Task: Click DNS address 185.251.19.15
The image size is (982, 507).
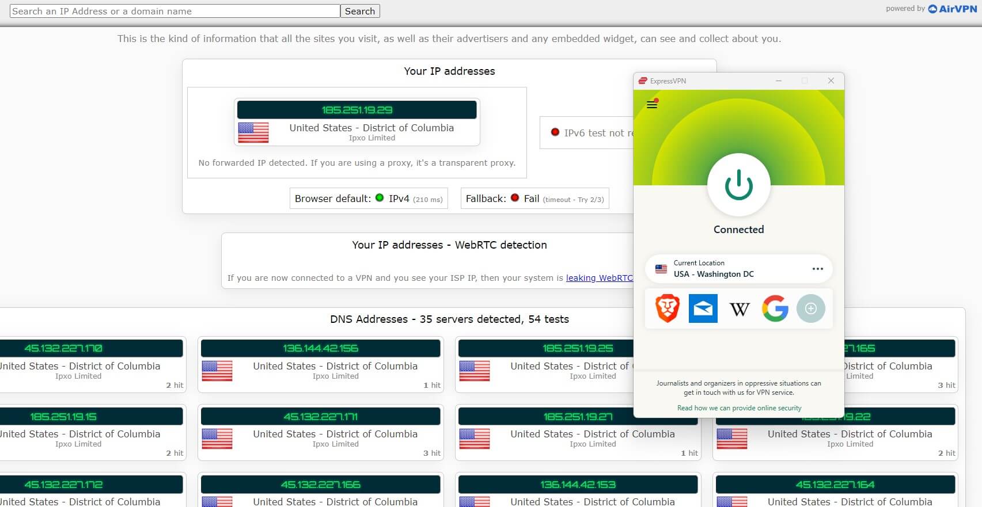Action: click(63, 416)
